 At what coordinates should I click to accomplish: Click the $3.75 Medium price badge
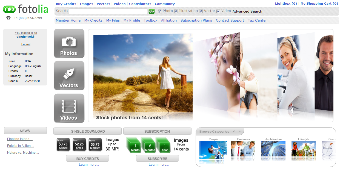click(95, 144)
